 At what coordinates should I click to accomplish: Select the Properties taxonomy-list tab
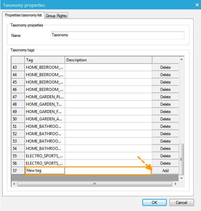tap(23, 16)
